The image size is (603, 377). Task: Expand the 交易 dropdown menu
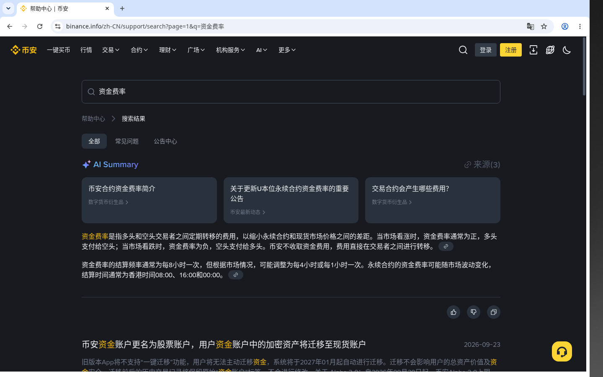pos(111,50)
